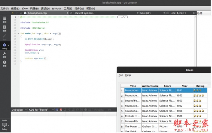
Task: Click the books kit selector monitor icon
Action: click(x=5, y=125)
